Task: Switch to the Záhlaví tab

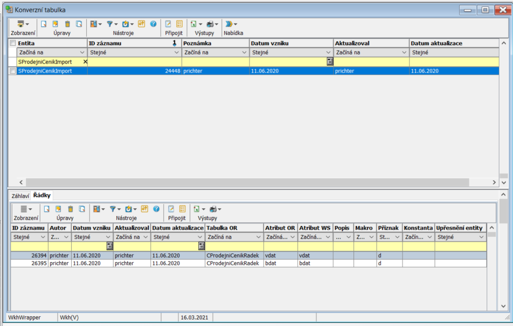Action: (x=20, y=196)
